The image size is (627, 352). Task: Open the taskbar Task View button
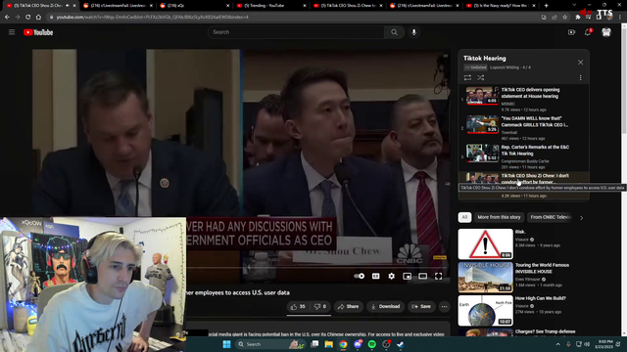pyautogui.click(x=314, y=344)
